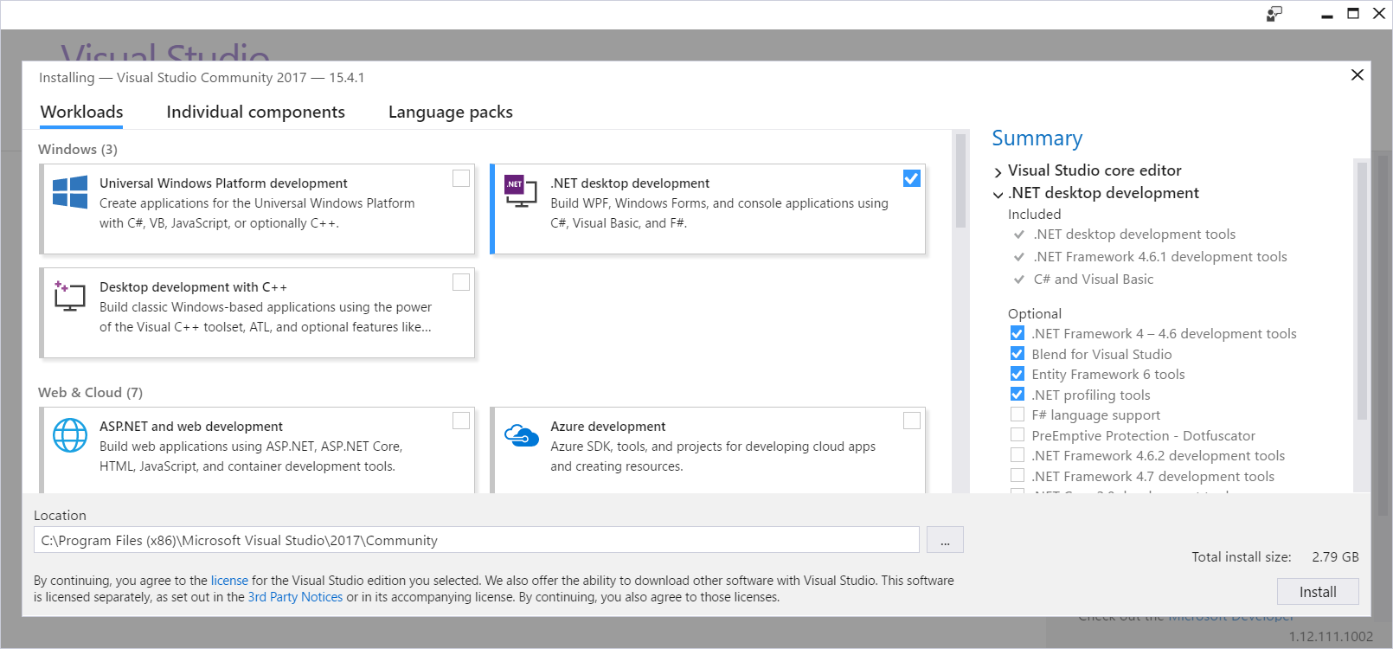Open the Language packs tab
1393x649 pixels.
click(x=450, y=112)
